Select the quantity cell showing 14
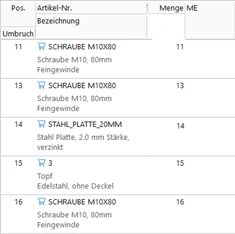The image size is (235, 234). (x=180, y=126)
